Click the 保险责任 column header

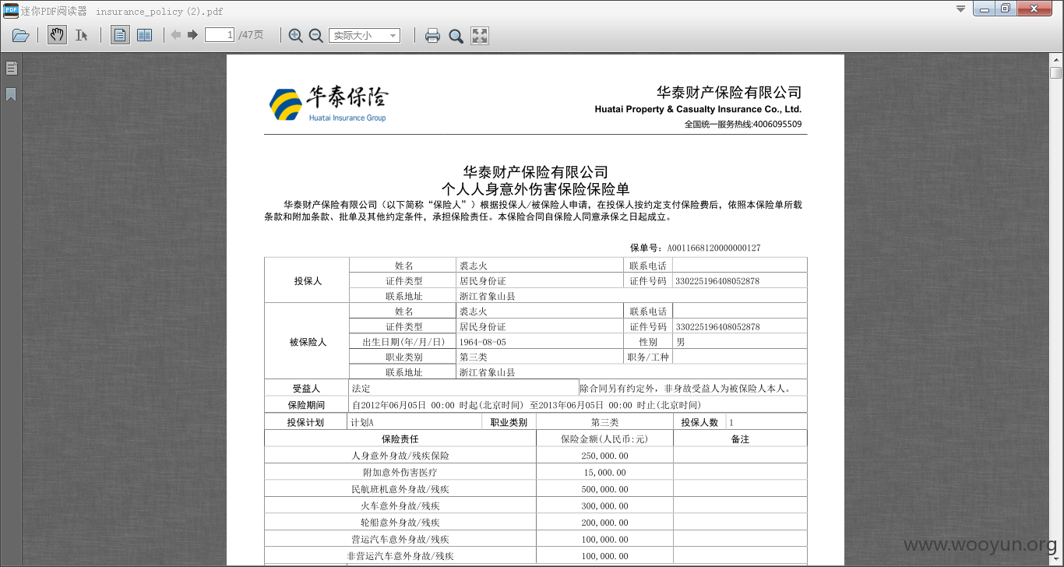[x=400, y=439]
